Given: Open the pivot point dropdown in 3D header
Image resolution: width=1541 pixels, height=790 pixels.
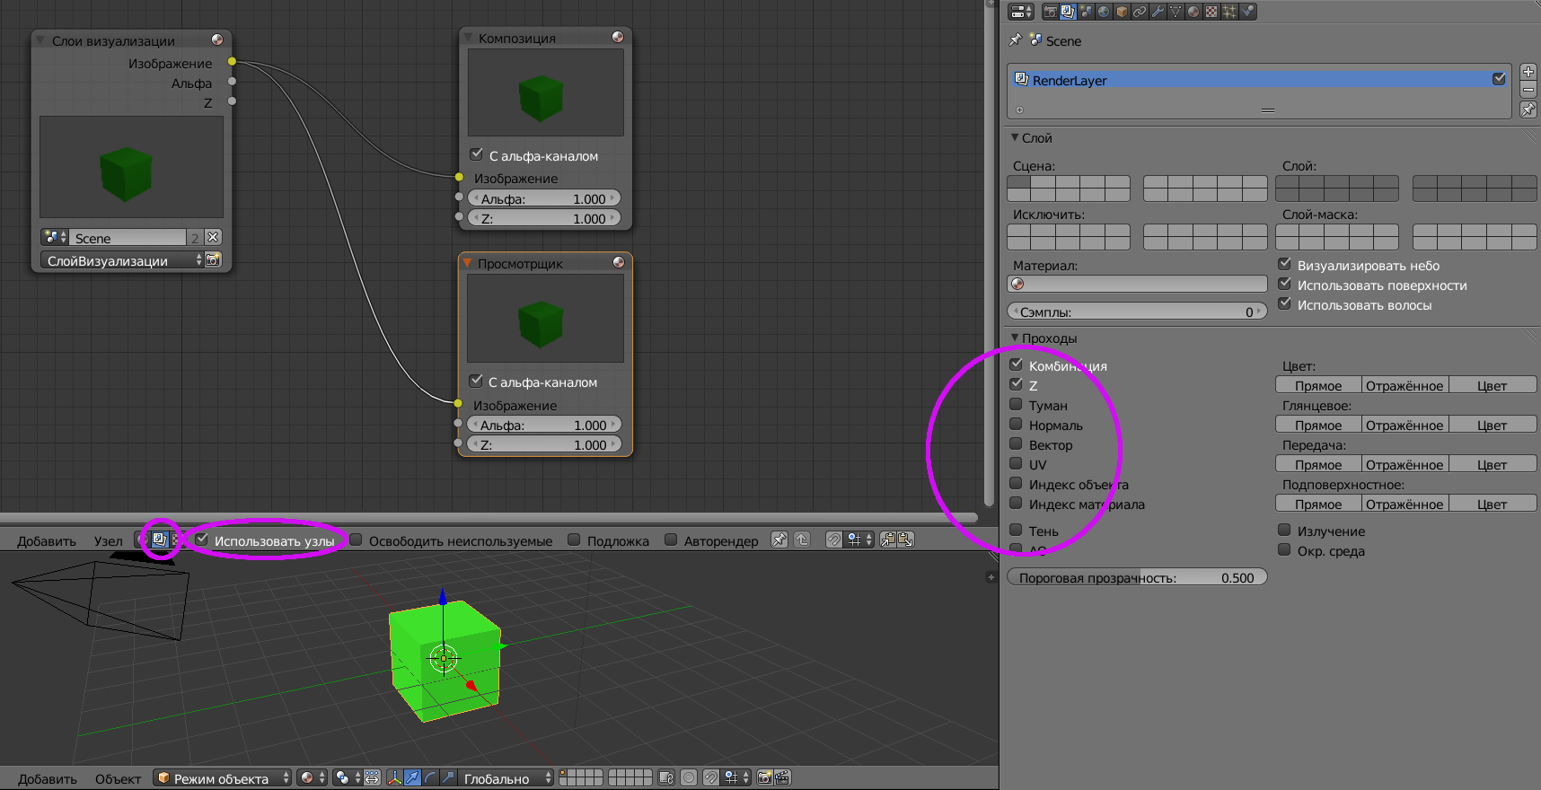Looking at the screenshot, I should tap(347, 777).
